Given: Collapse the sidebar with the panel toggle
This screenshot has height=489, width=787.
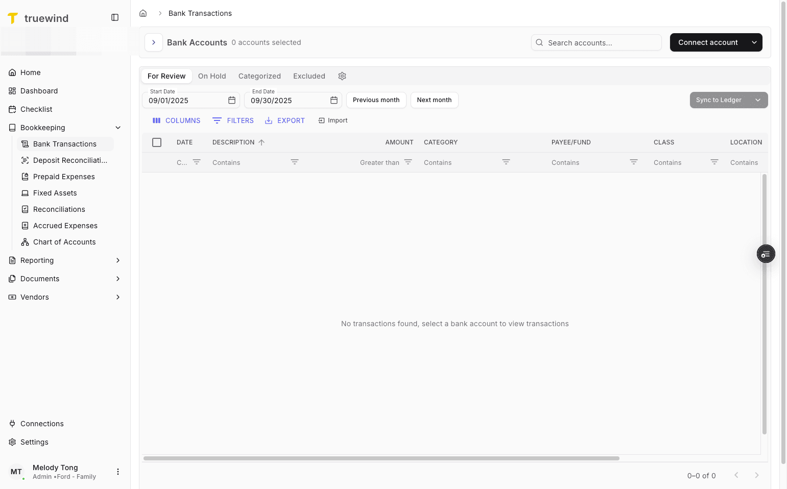Looking at the screenshot, I should point(115,17).
